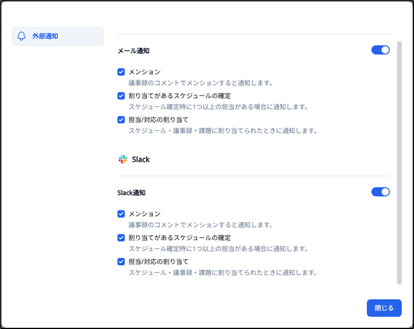Screen dimensions: 414x329
Task: Toggle 担当/対応の割り当て checkbox under メール通知
Action: click(121, 119)
